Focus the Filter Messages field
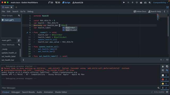Viewport: 170px width, 95px height. pos(80,88)
